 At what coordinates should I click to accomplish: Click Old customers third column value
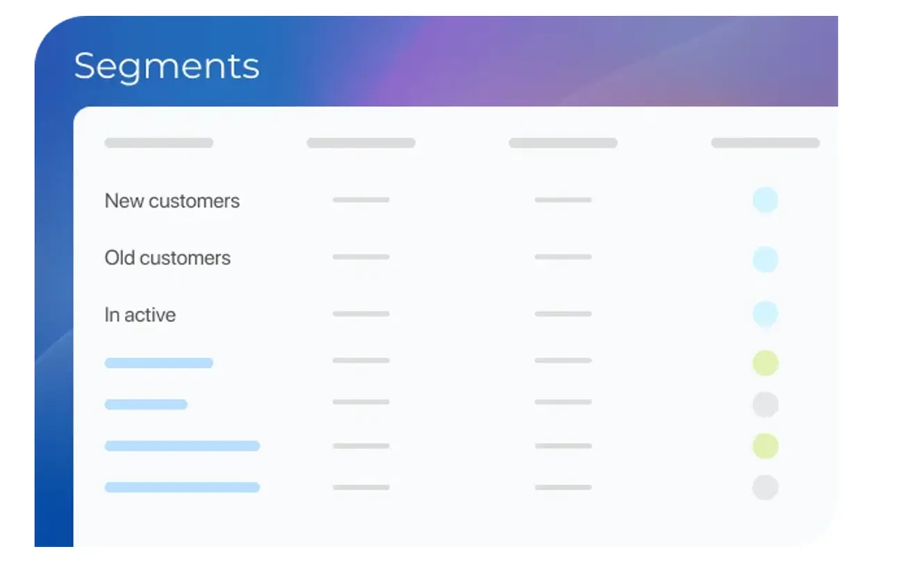point(563,257)
